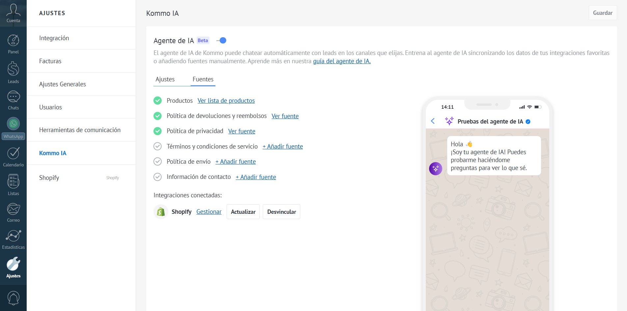Image resolution: width=627 pixels, height=311 pixels.
Task: Open Ver lista de productos link
Action: [226, 101]
